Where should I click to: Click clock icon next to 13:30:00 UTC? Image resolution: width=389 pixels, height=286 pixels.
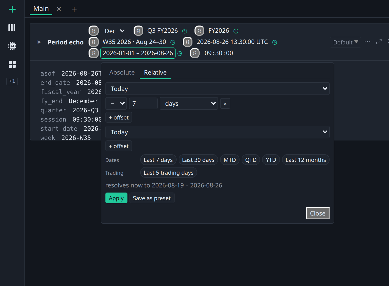(275, 42)
